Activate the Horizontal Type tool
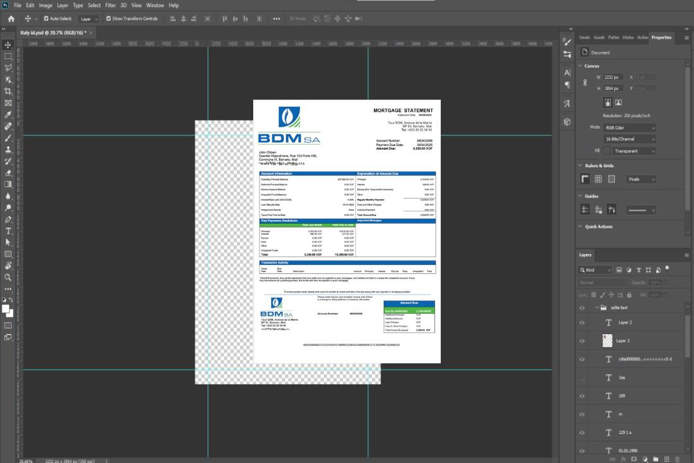This screenshot has width=694, height=463. click(x=8, y=231)
